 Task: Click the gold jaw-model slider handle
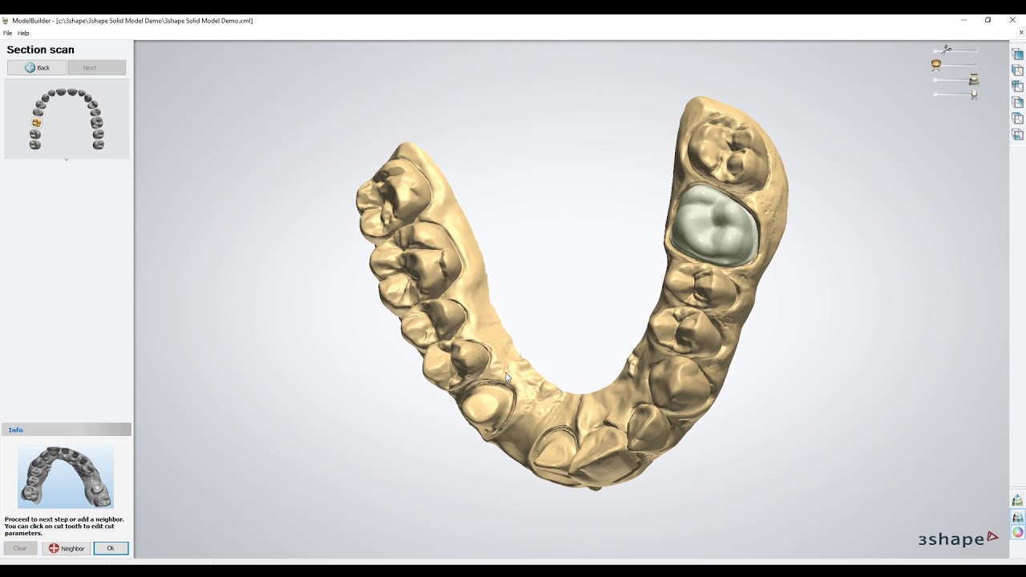point(935,65)
